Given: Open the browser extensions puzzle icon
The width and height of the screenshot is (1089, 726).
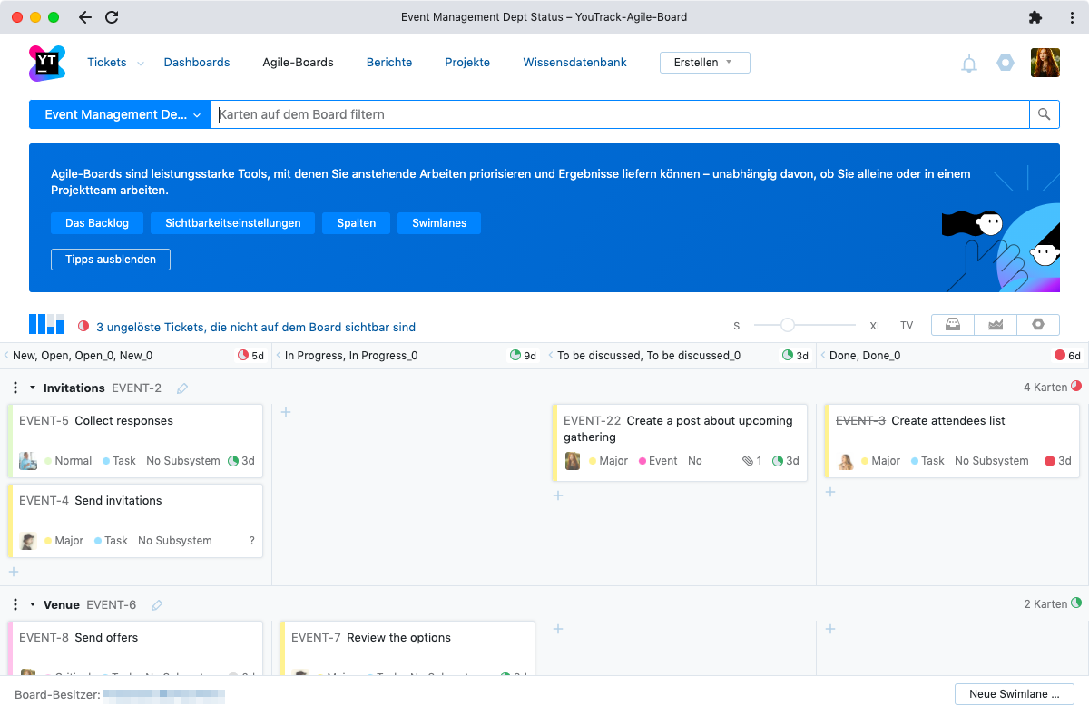Looking at the screenshot, I should (1035, 17).
